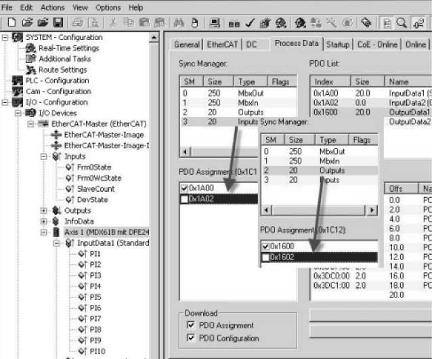Click the Check Configuration checkmark icon
Image resolution: width=432 pixels, height=359 pixels.
[250, 23]
